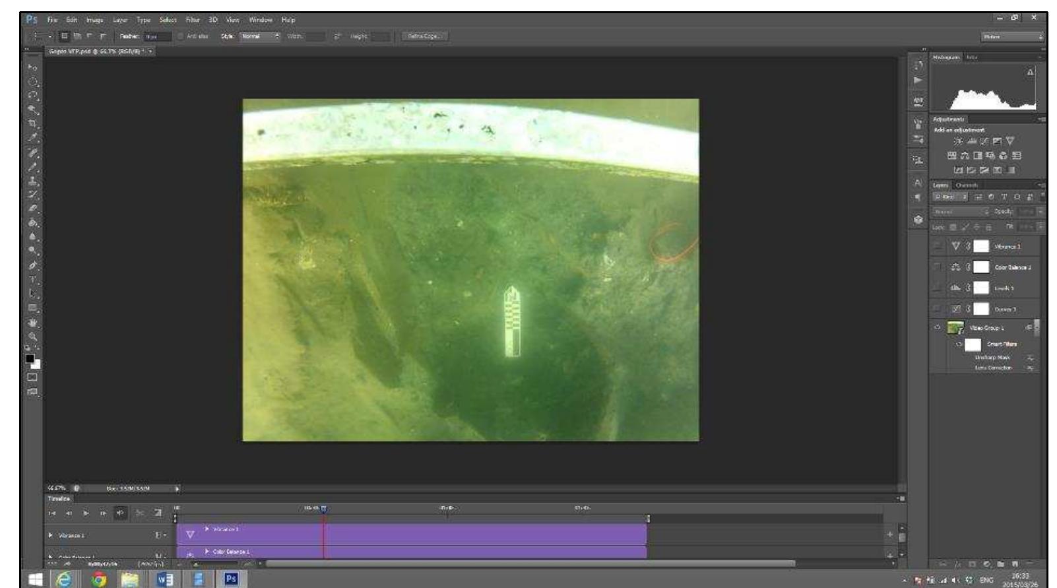Open the File menu

coord(52,20)
